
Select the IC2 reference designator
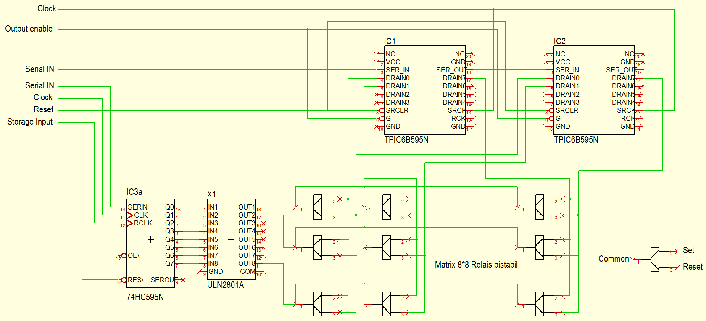[x=560, y=41]
